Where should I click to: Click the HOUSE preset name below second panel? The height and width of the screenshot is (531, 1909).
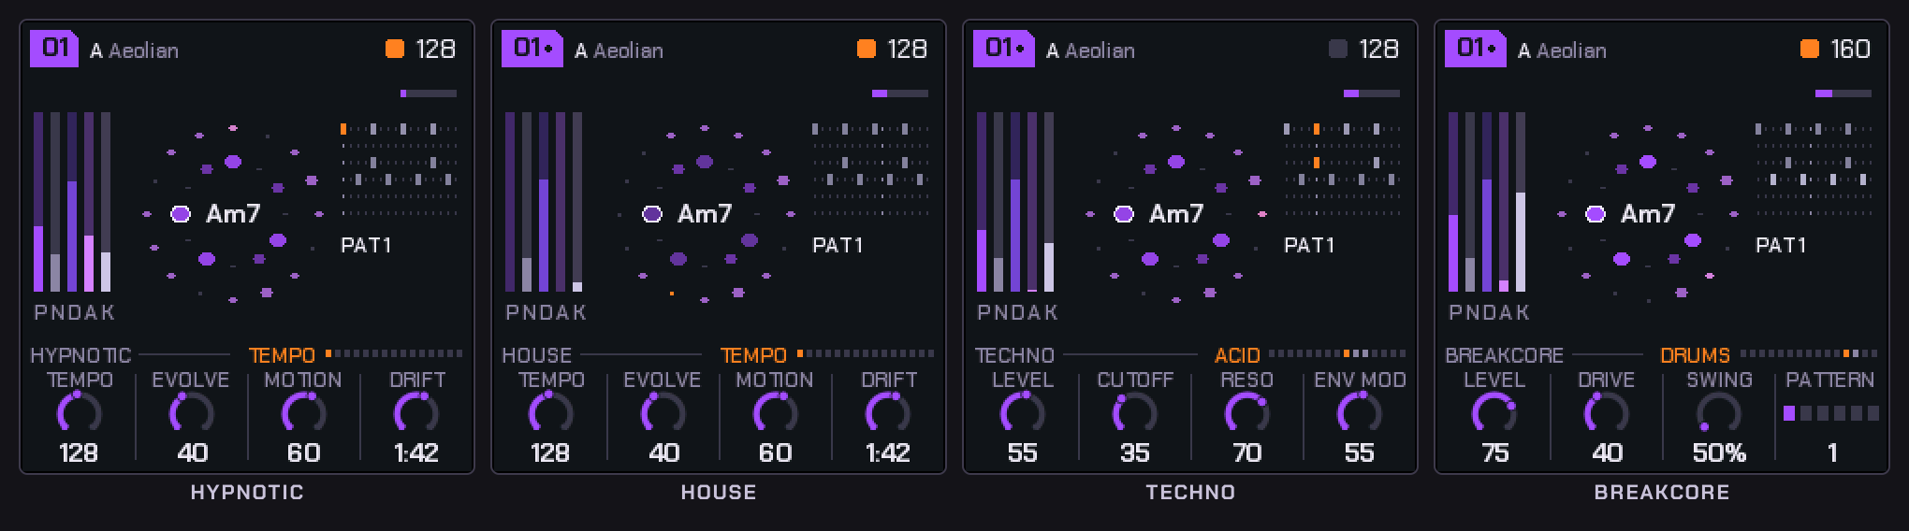click(719, 492)
